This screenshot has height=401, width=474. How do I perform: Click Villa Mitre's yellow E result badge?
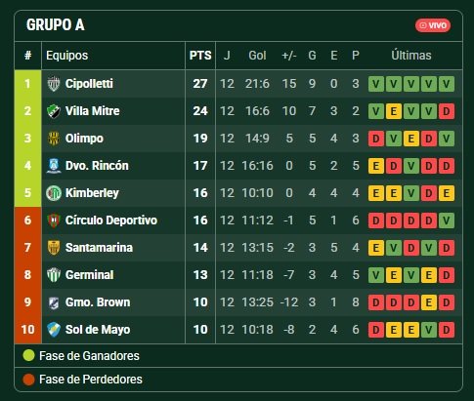[x=394, y=111]
